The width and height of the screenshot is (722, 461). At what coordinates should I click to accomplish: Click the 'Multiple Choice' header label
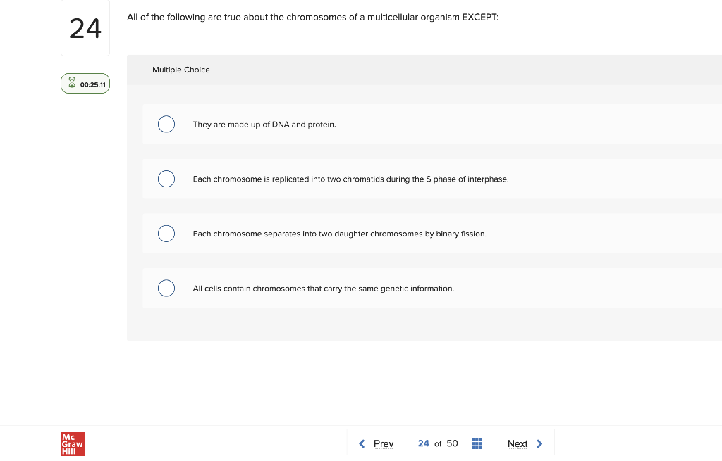point(181,70)
